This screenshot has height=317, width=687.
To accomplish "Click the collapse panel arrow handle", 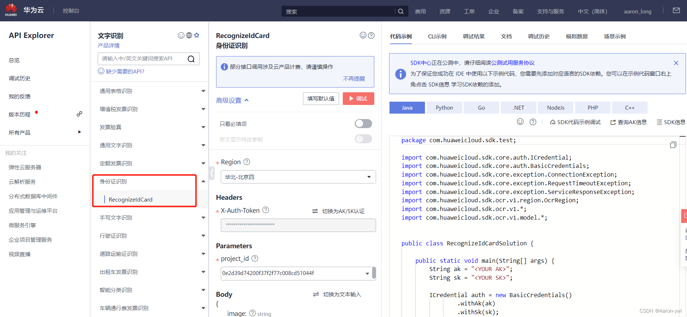I will coord(212,173).
